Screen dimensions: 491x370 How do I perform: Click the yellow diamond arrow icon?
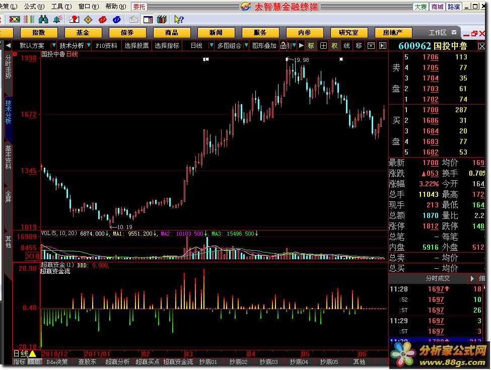coord(88,20)
